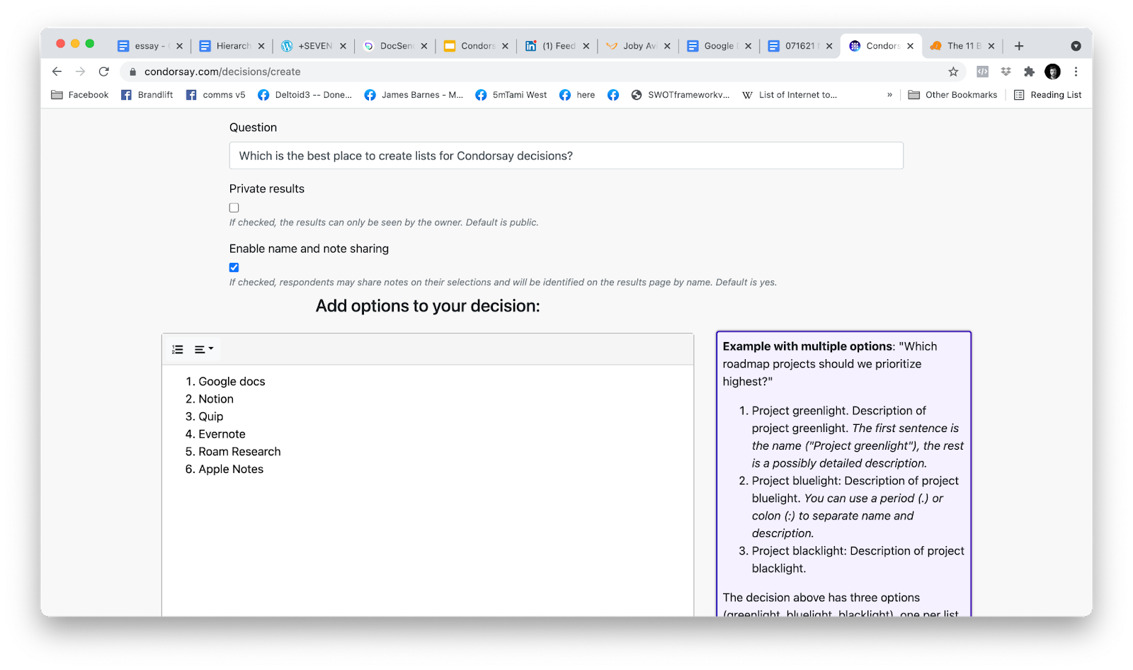Open the comms v5 bookmark

coord(216,95)
